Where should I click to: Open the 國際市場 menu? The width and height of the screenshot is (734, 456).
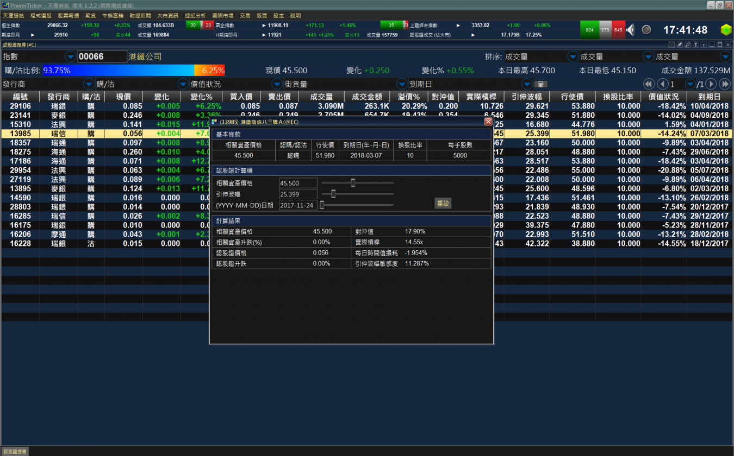pos(223,16)
